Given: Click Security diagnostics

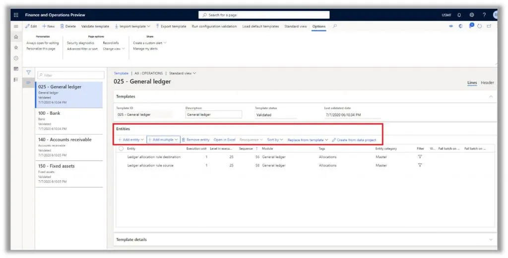Looking at the screenshot, I should pyautogui.click(x=80, y=43).
